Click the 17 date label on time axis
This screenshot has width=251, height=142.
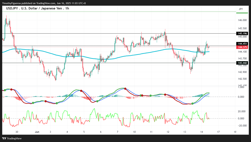(x=218, y=132)
